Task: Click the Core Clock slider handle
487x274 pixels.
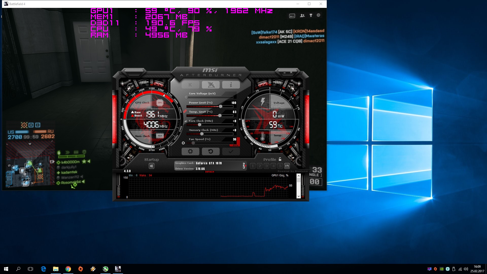Action: coord(200,125)
